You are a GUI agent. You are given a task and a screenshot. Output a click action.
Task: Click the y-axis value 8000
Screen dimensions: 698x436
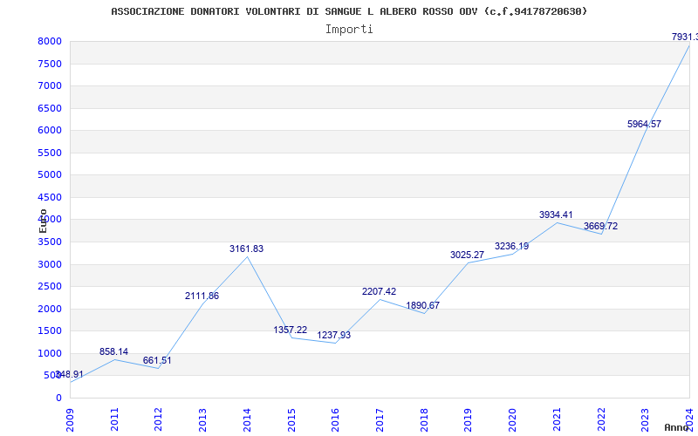[50, 42]
